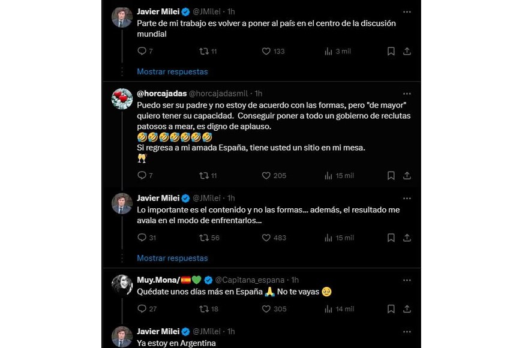Open options menu on @horcajadas tweet
Image resolution: width=522 pixels, height=348 pixels.
coord(407,94)
